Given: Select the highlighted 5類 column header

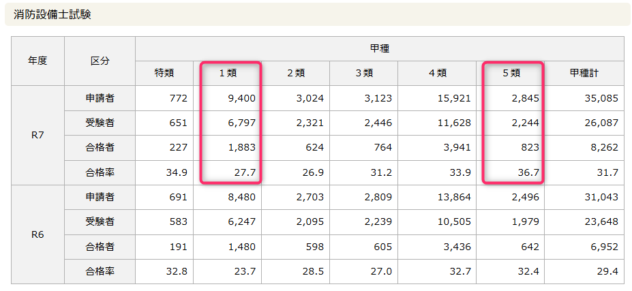Looking at the screenshot, I should coord(511,74).
